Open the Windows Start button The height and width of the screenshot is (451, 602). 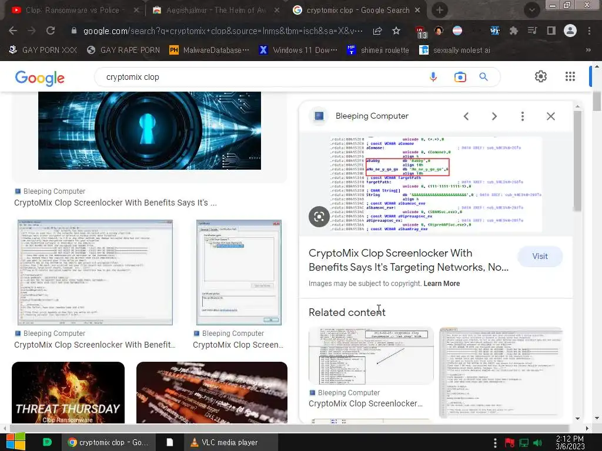[15, 442]
